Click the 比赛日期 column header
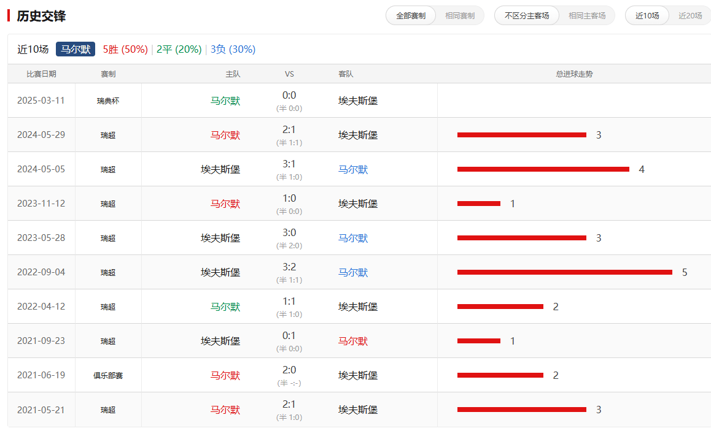This screenshot has height=431, width=711. [41, 74]
